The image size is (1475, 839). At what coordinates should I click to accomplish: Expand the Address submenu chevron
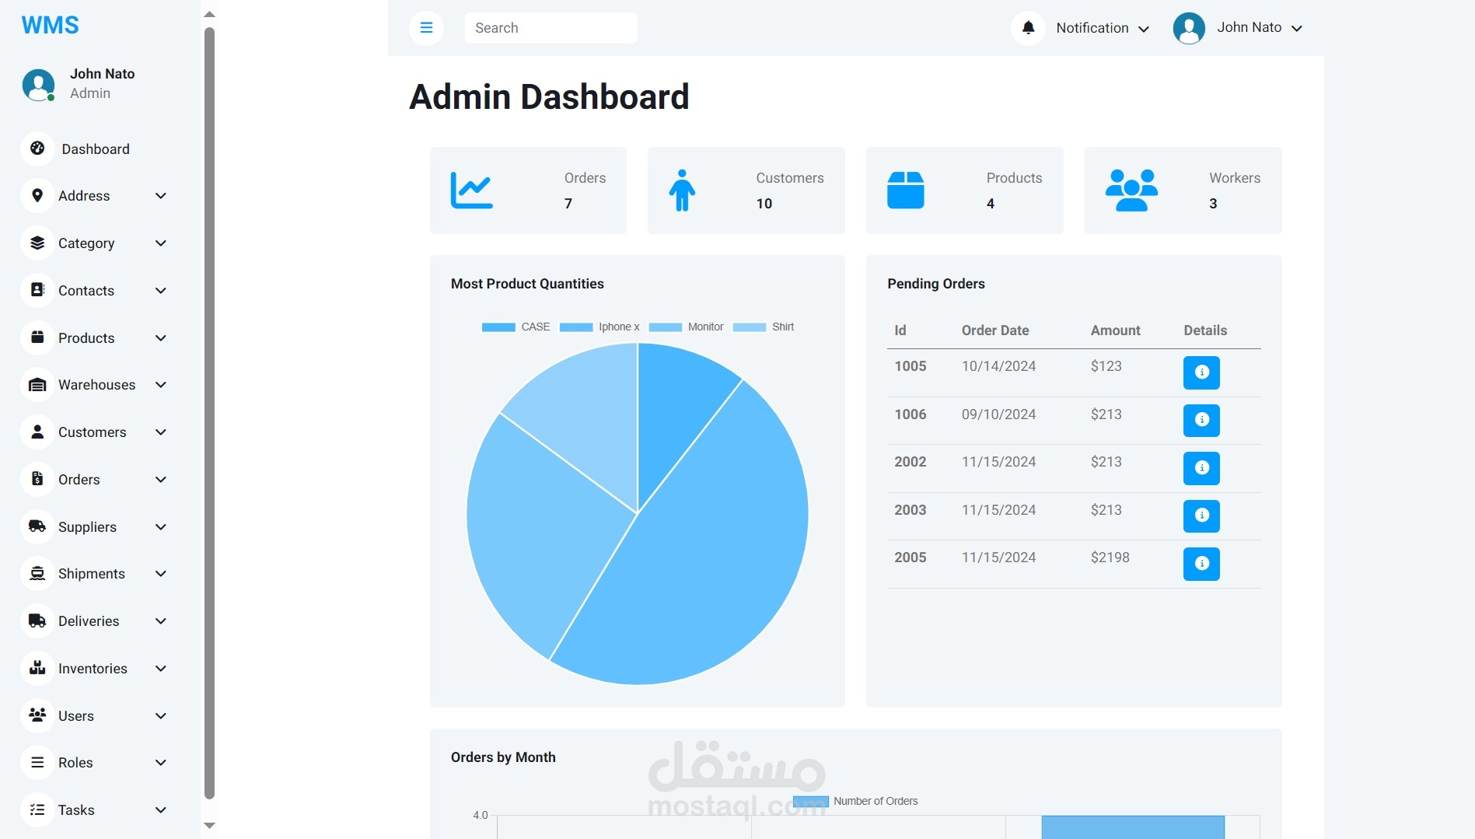tap(161, 196)
